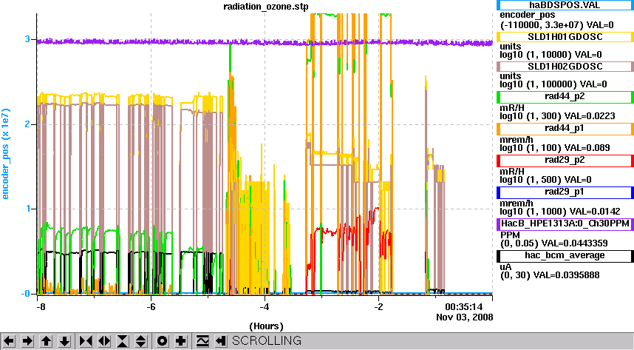Click the 00:35:14 time stamp

tap(464, 306)
